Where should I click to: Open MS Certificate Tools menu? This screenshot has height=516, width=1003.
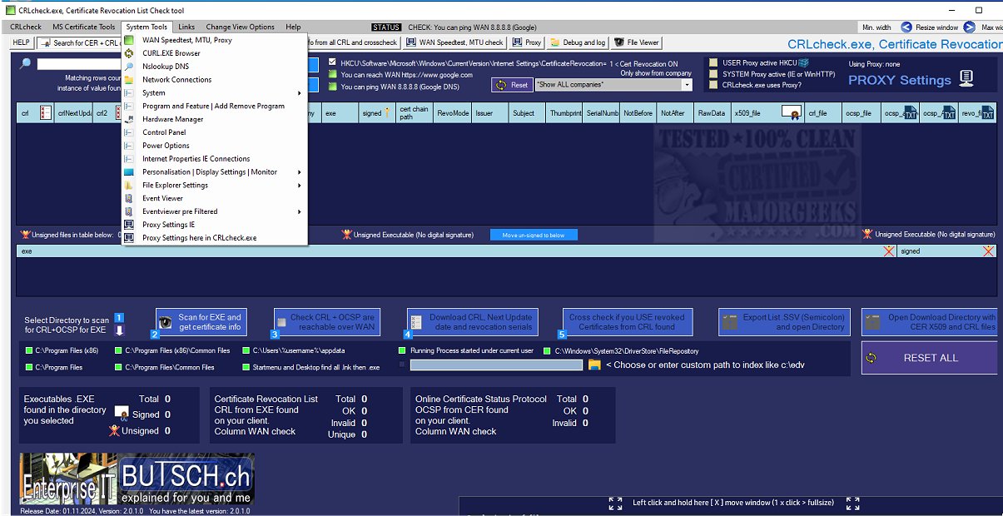point(84,27)
